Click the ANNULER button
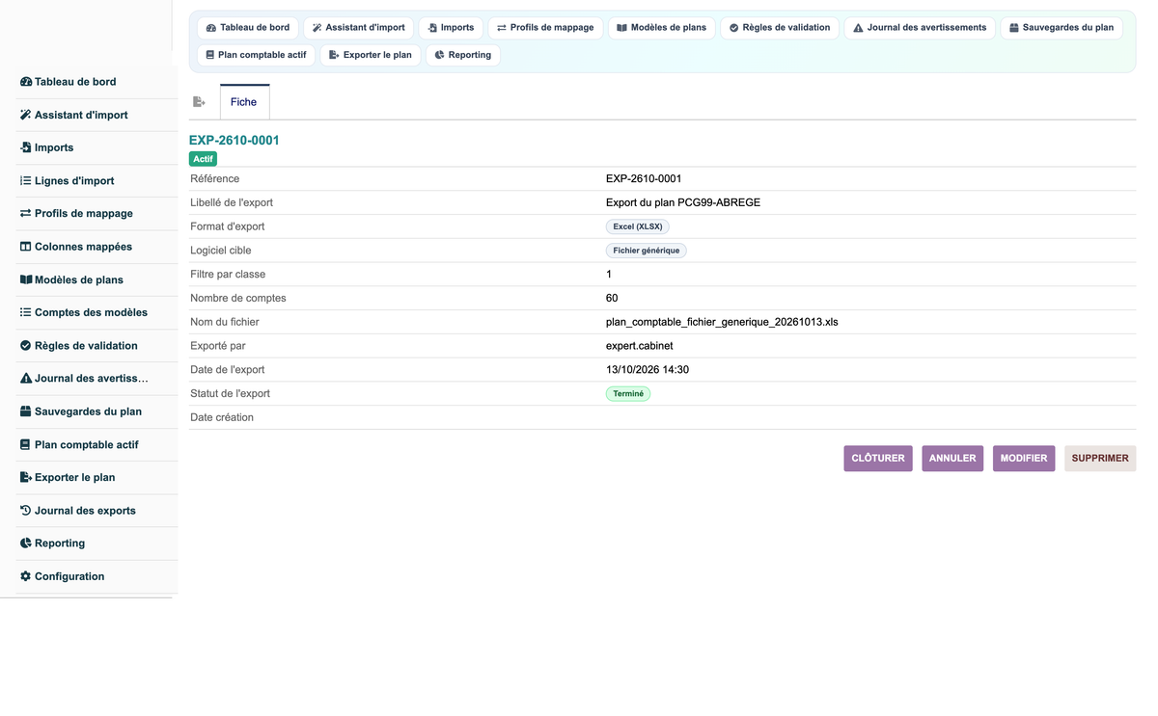This screenshot has height=716, width=1158. tap(952, 459)
